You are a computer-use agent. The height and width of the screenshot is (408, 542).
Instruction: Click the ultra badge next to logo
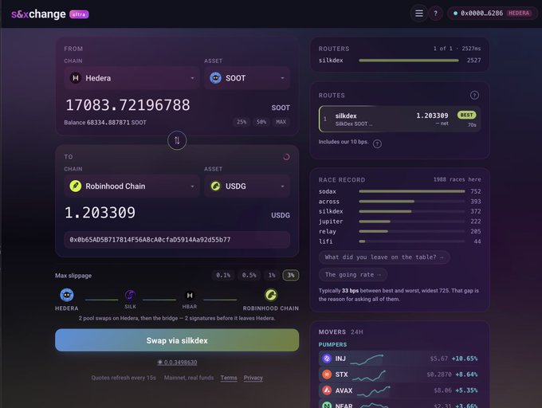79,14
